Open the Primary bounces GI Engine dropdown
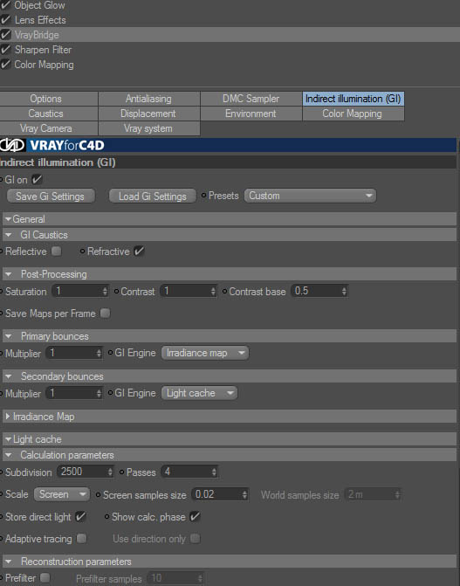 pyautogui.click(x=205, y=353)
